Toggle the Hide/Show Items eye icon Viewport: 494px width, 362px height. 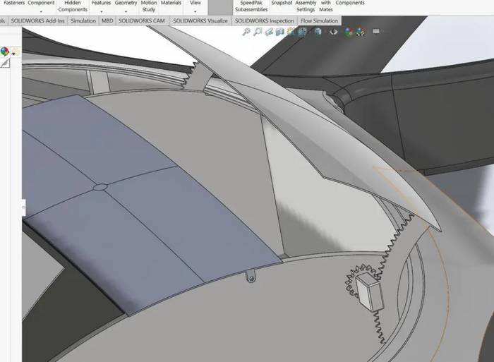pos(332,32)
